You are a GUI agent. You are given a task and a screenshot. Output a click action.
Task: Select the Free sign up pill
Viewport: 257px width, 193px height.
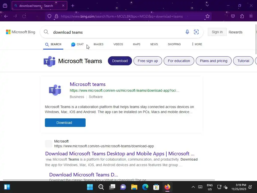click(148, 61)
